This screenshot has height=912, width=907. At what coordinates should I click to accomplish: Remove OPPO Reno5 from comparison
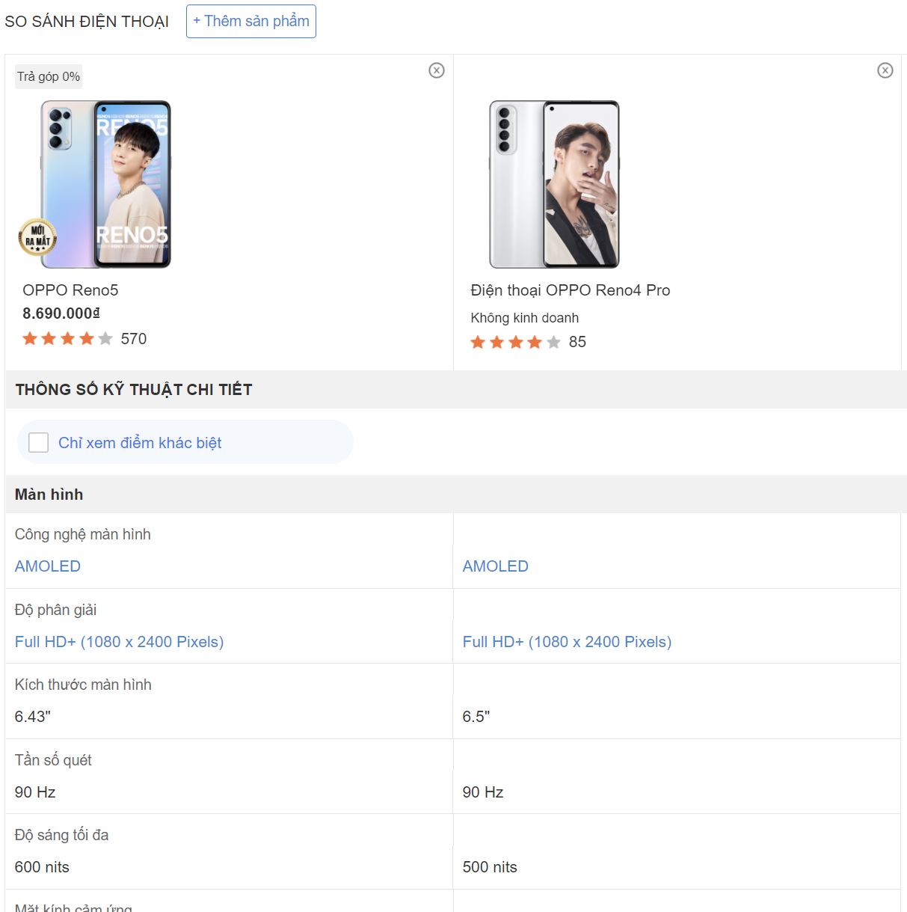coord(437,70)
